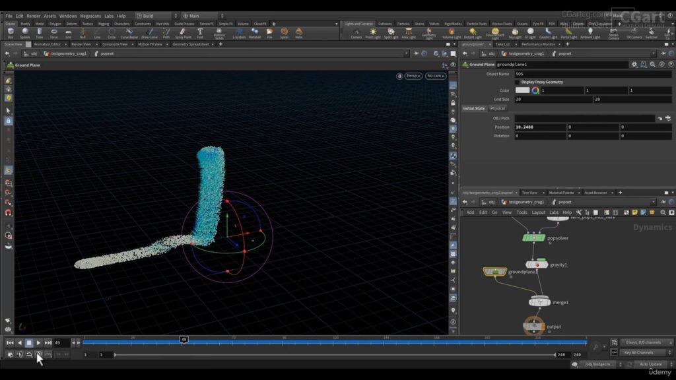
Task: Add a Point Light
Action: (x=373, y=33)
